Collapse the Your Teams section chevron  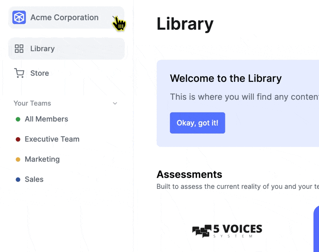click(115, 103)
